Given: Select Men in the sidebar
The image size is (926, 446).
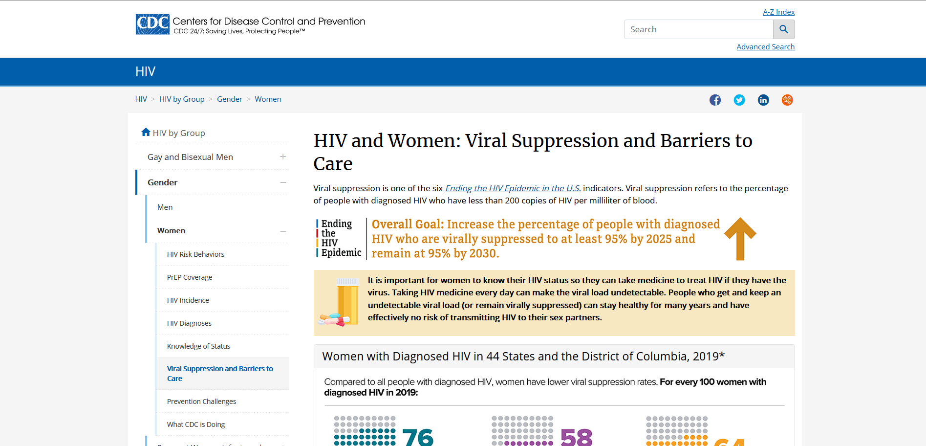Looking at the screenshot, I should tap(165, 207).
